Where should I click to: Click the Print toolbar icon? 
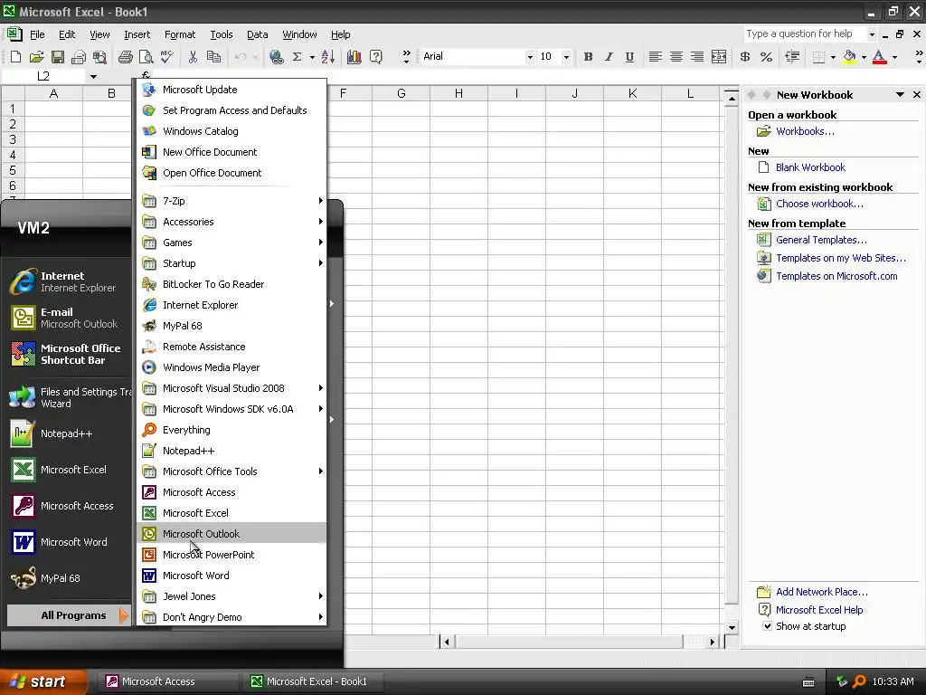pyautogui.click(x=125, y=57)
